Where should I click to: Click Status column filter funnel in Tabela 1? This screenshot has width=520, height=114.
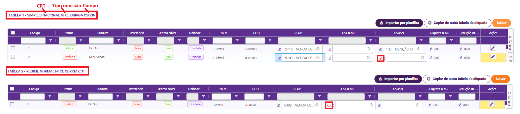[x=81, y=40]
